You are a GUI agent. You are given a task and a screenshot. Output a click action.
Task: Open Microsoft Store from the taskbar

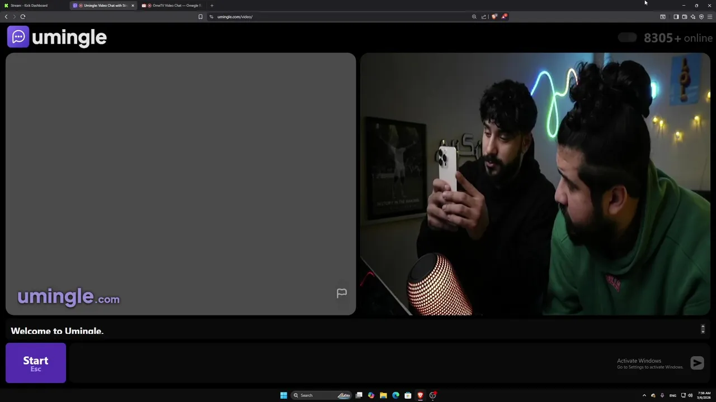[408, 395]
